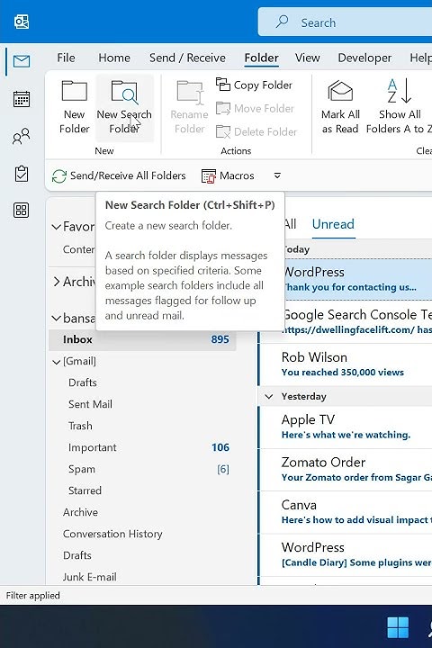
Task: Select the Inbox folder
Action: coord(142,339)
